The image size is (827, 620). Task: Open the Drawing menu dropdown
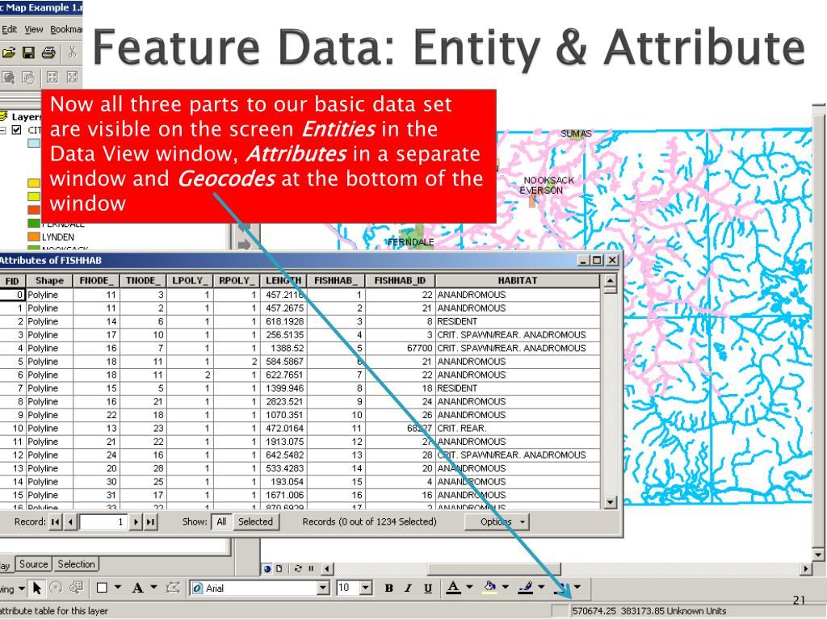click(13, 589)
